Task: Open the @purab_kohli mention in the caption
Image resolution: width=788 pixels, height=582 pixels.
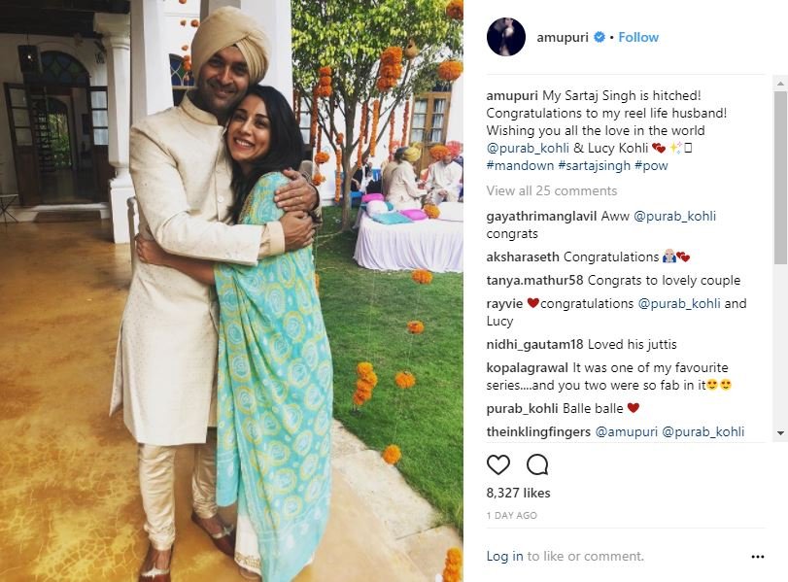Action: point(528,149)
